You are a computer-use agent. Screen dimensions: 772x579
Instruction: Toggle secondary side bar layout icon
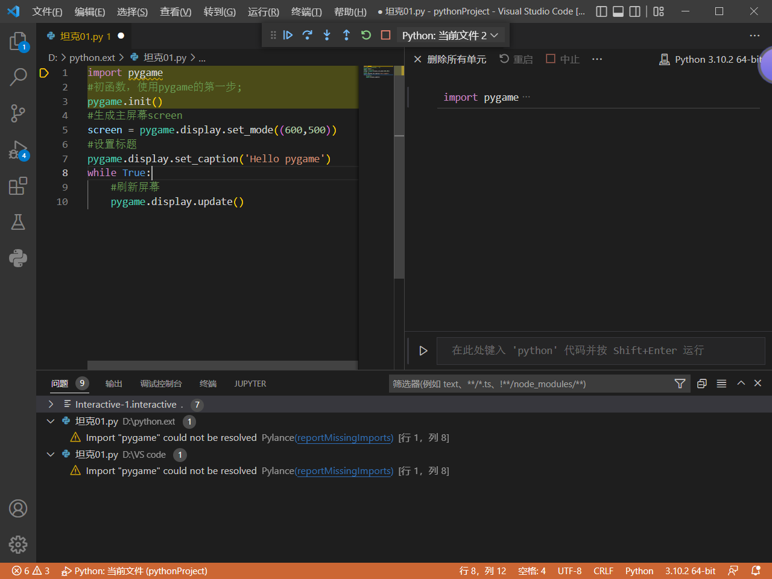[635, 11]
